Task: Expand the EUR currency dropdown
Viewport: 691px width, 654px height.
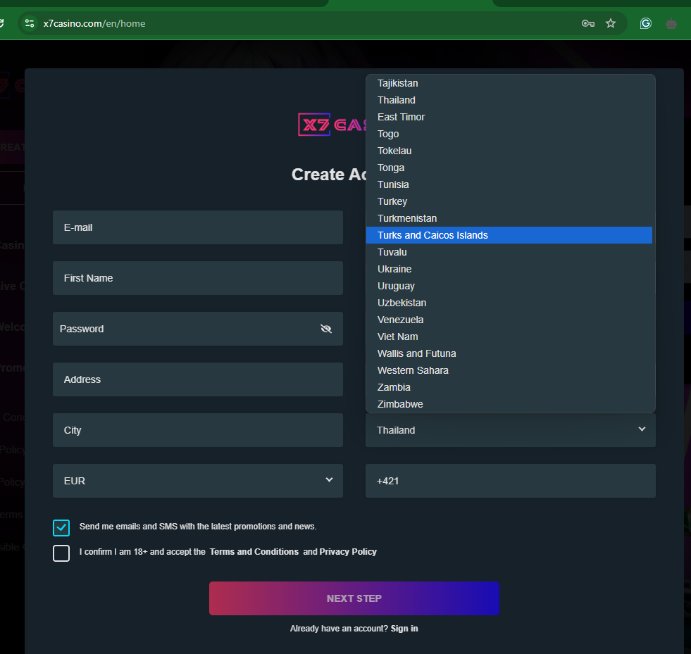Action: click(x=197, y=481)
